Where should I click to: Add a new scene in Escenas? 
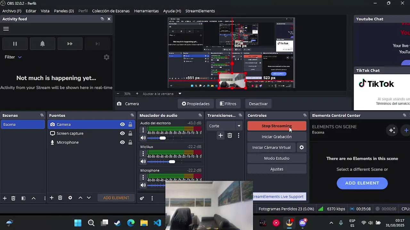coord(5,198)
